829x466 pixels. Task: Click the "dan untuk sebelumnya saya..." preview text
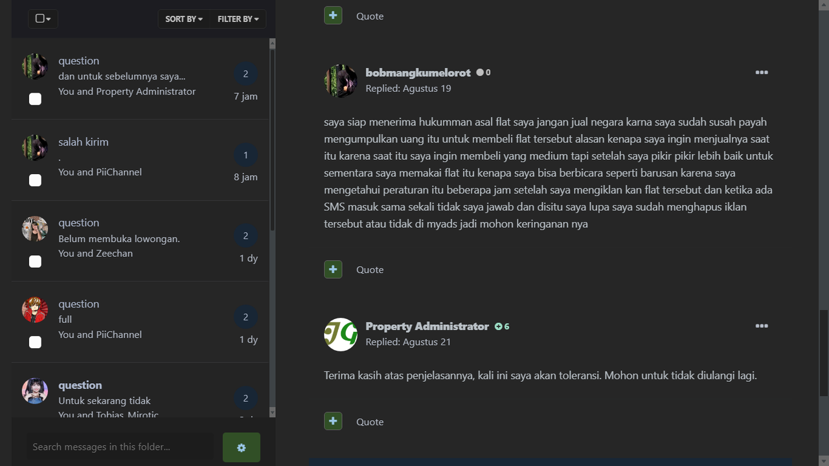tap(122, 76)
